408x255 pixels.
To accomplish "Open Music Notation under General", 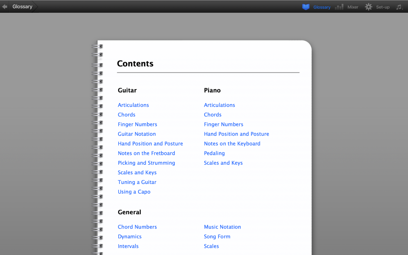I will click(x=222, y=227).
